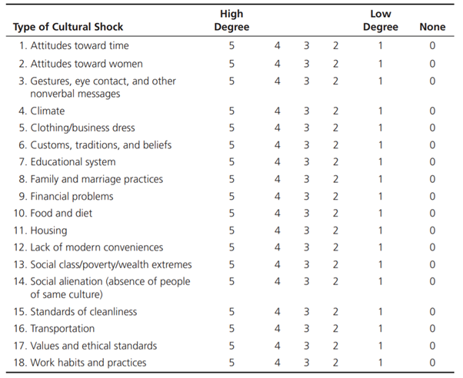This screenshot has height=378, width=463.
Task: Choose rating 0 for Family and marriage practices
Action: coord(432,179)
